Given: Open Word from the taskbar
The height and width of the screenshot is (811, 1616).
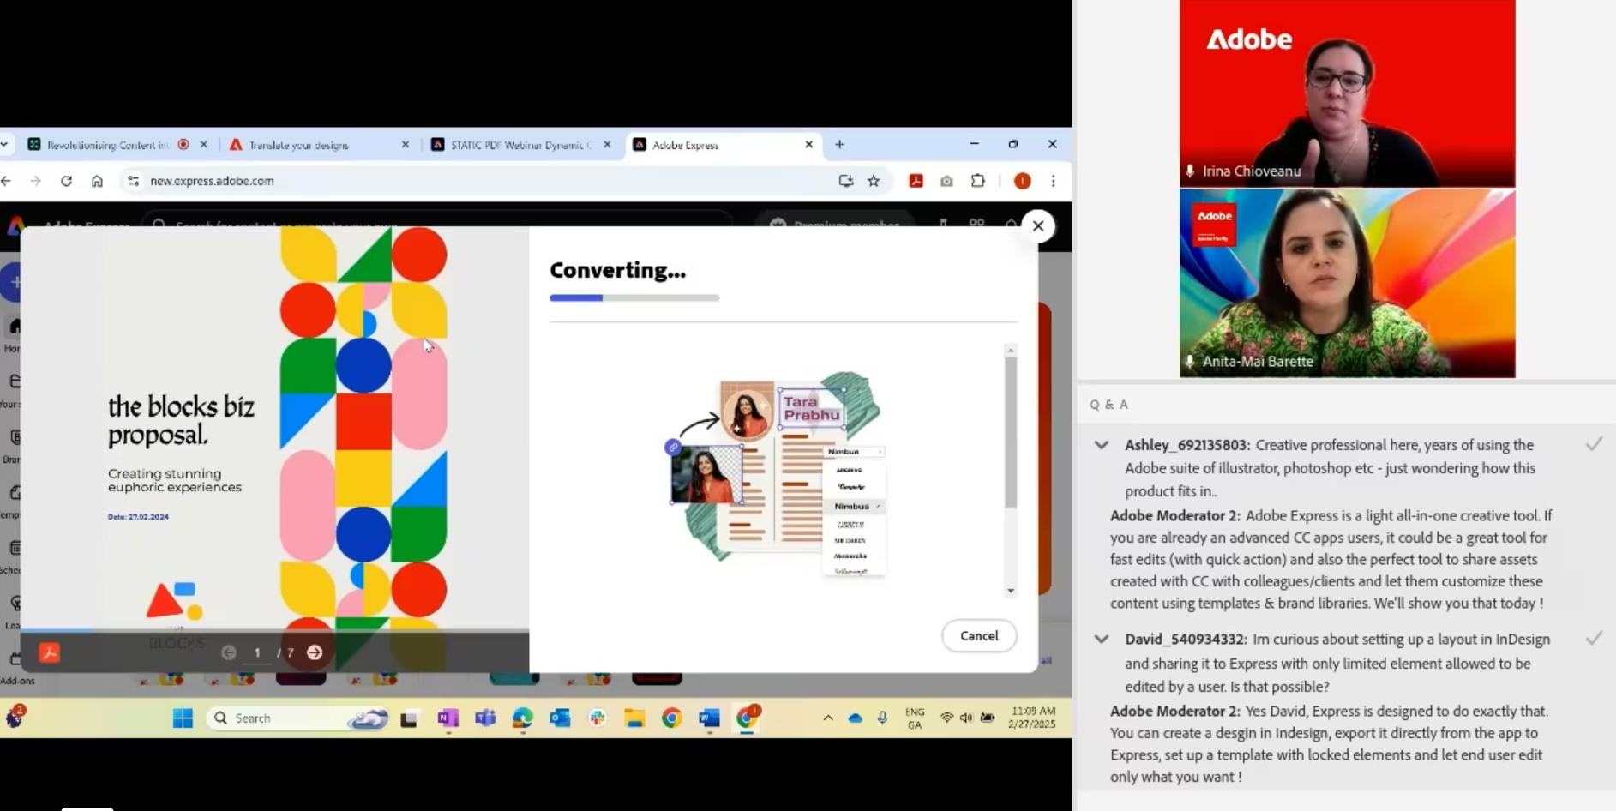Looking at the screenshot, I should 709,718.
